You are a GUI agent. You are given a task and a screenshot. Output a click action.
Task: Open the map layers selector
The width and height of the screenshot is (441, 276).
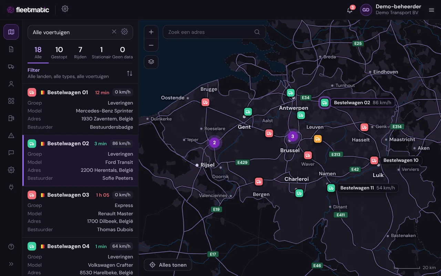click(x=151, y=62)
